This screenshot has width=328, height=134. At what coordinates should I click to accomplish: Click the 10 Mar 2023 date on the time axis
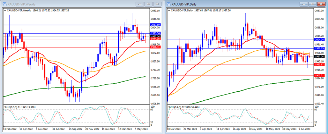click(x=173, y=129)
